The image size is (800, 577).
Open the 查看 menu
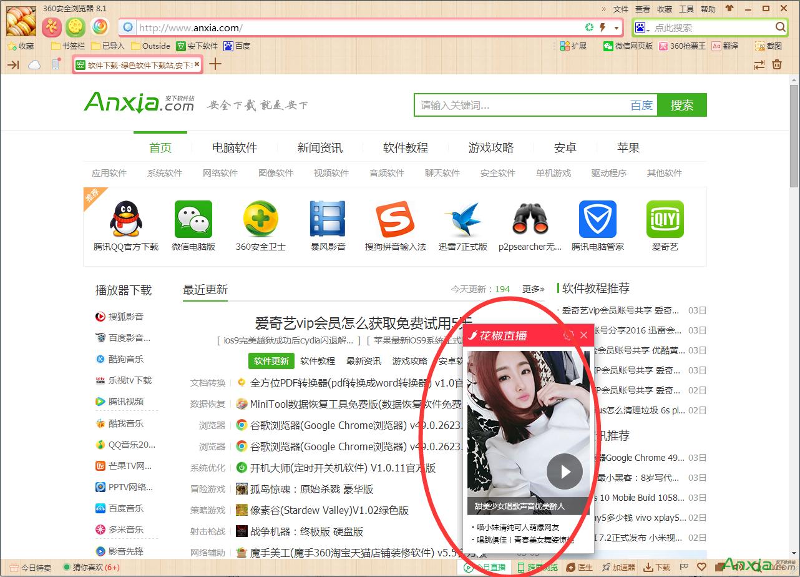click(643, 9)
